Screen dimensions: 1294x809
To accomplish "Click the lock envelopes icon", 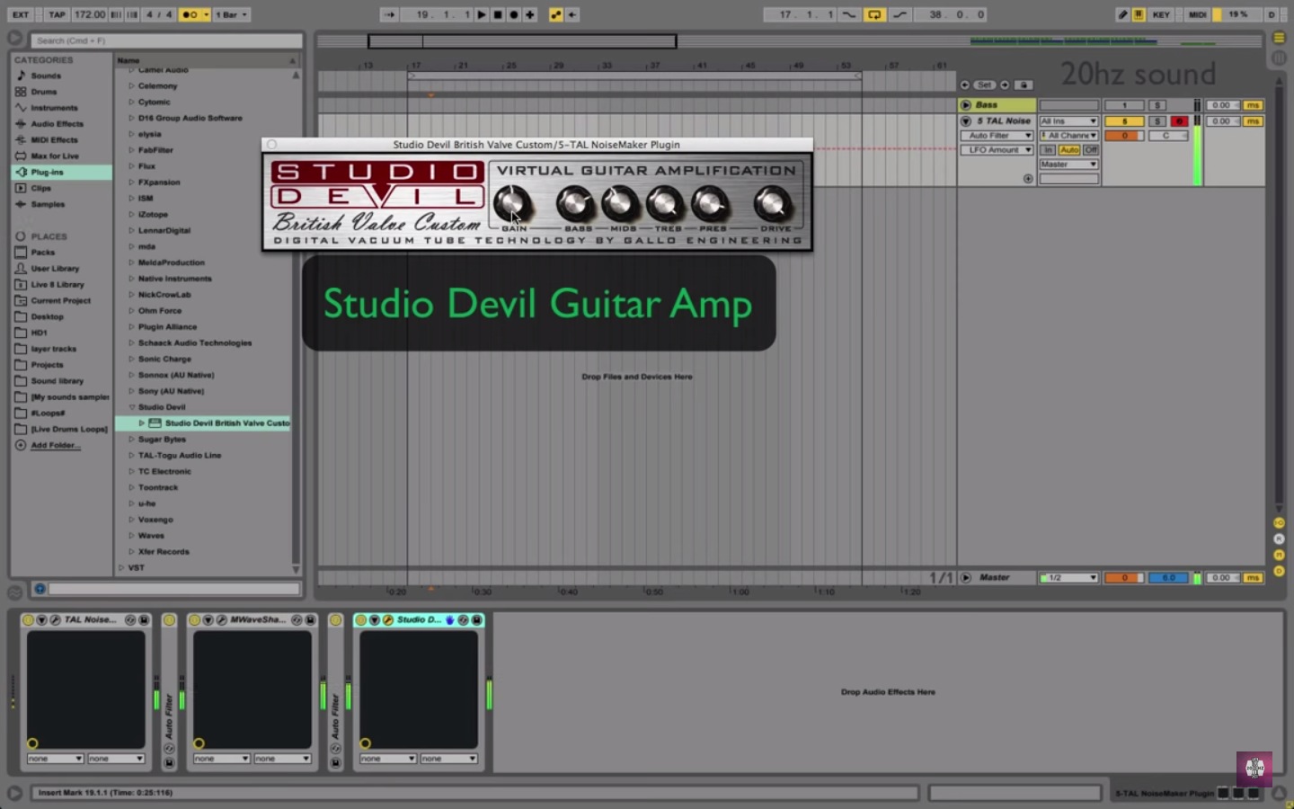I will [1024, 85].
